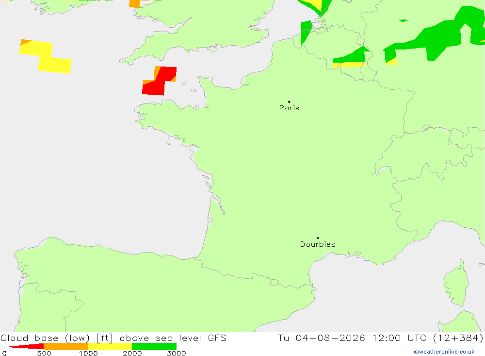Click the Paris city label
The height and width of the screenshot is (356, 485).
pos(289,108)
